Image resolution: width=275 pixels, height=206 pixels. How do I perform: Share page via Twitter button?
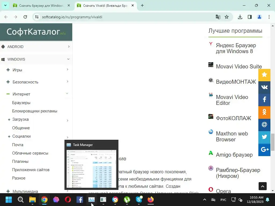tap(264, 137)
